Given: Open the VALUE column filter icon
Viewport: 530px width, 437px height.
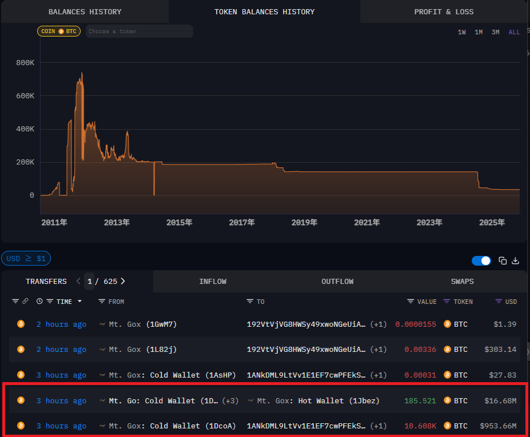Looking at the screenshot, I should click(x=411, y=301).
